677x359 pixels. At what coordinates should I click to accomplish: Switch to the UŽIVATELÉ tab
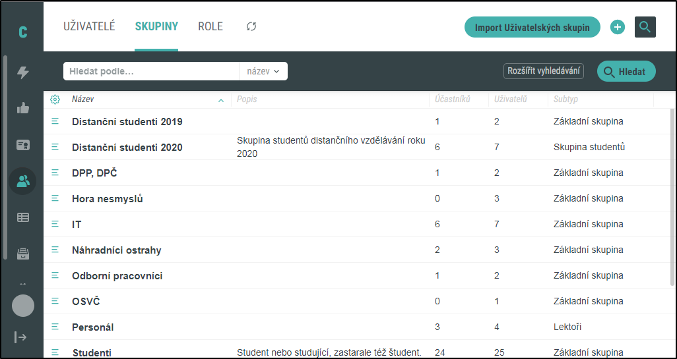(x=89, y=26)
